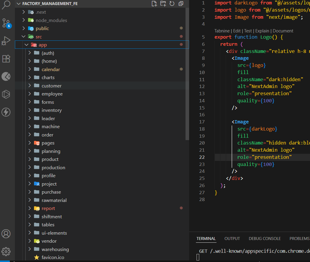Screen dimensions: 310x262
Task: Switch to the OUTPUT panel tab
Action: [x=232, y=239]
